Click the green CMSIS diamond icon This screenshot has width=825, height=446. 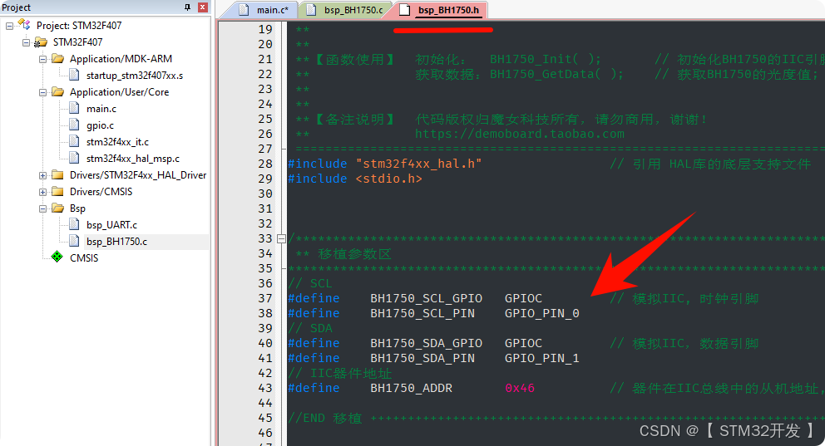(57, 257)
